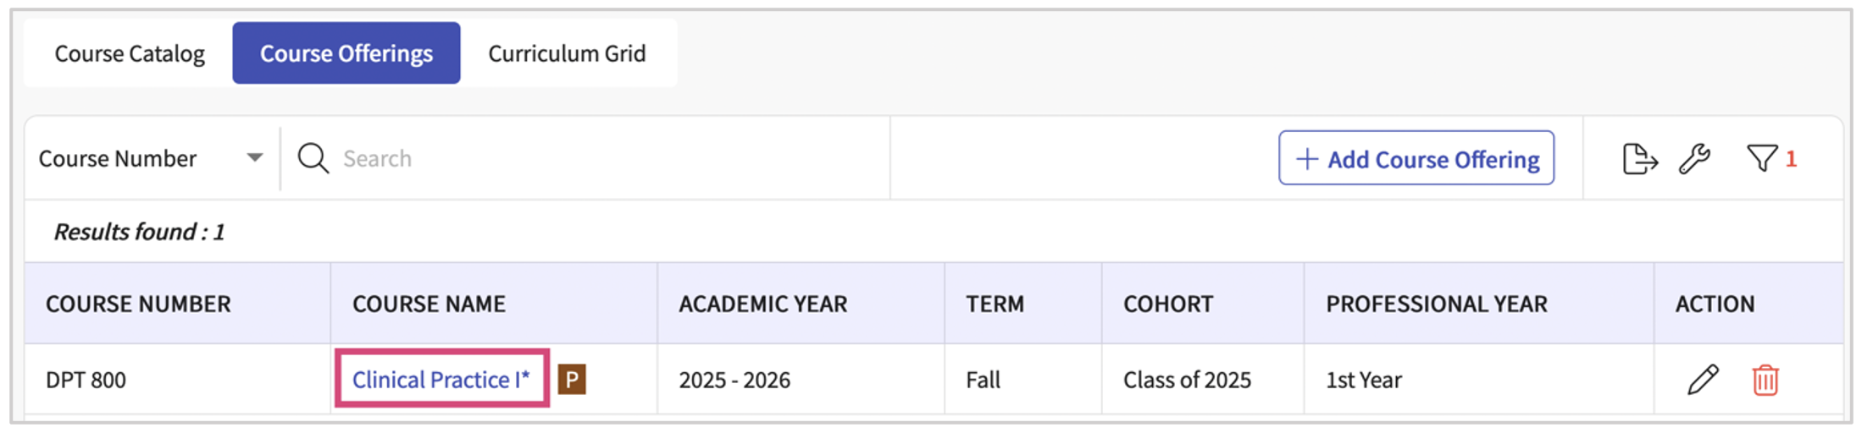Click the COURSE NAME column header
Screen dimensions: 1862x433
tap(429, 304)
